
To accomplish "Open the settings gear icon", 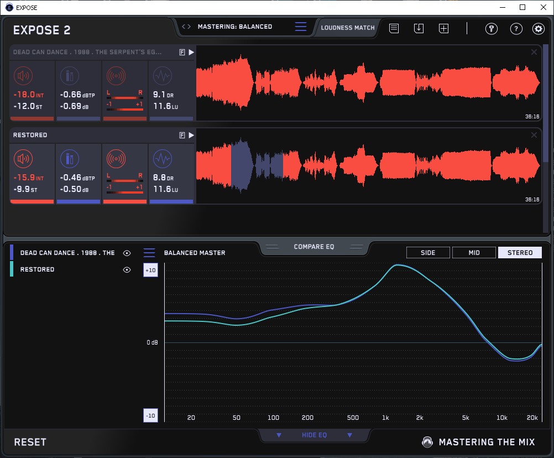I will 539,29.
